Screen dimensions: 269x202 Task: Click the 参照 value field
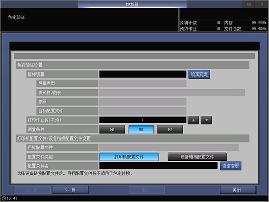[143, 102]
